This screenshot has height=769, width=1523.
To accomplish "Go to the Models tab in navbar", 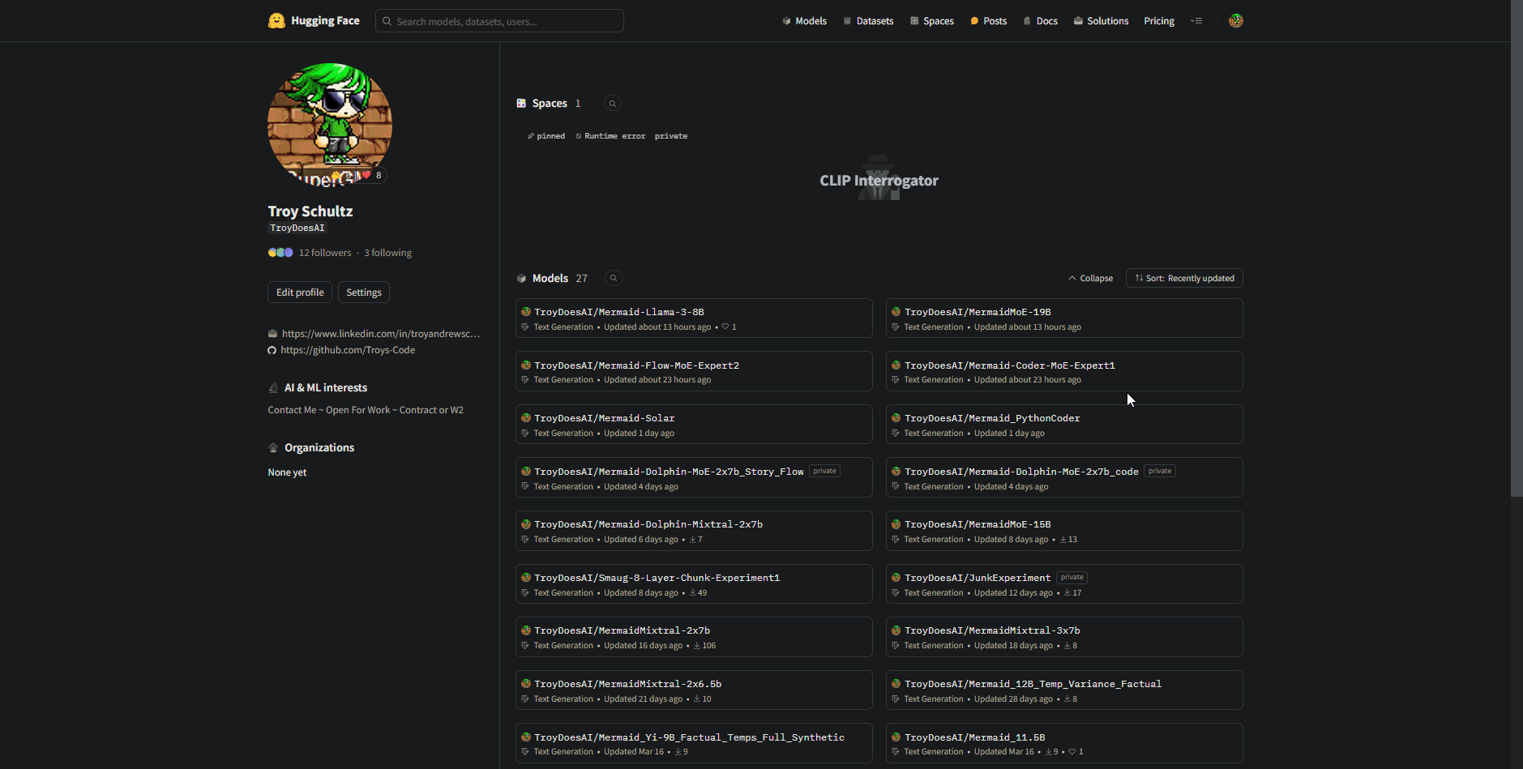I will click(804, 21).
